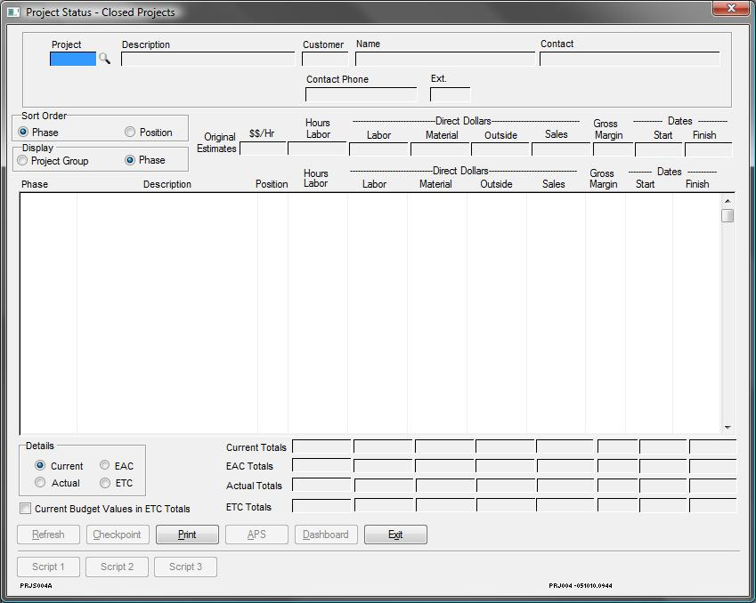Run Script 3 button
The image size is (756, 603).
[x=185, y=567]
